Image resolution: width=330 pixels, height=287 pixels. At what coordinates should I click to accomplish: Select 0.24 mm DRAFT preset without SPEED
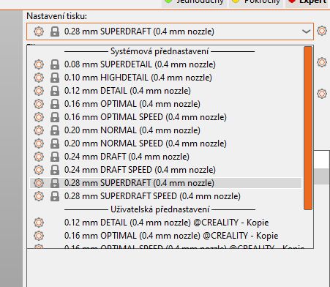tap(165, 157)
